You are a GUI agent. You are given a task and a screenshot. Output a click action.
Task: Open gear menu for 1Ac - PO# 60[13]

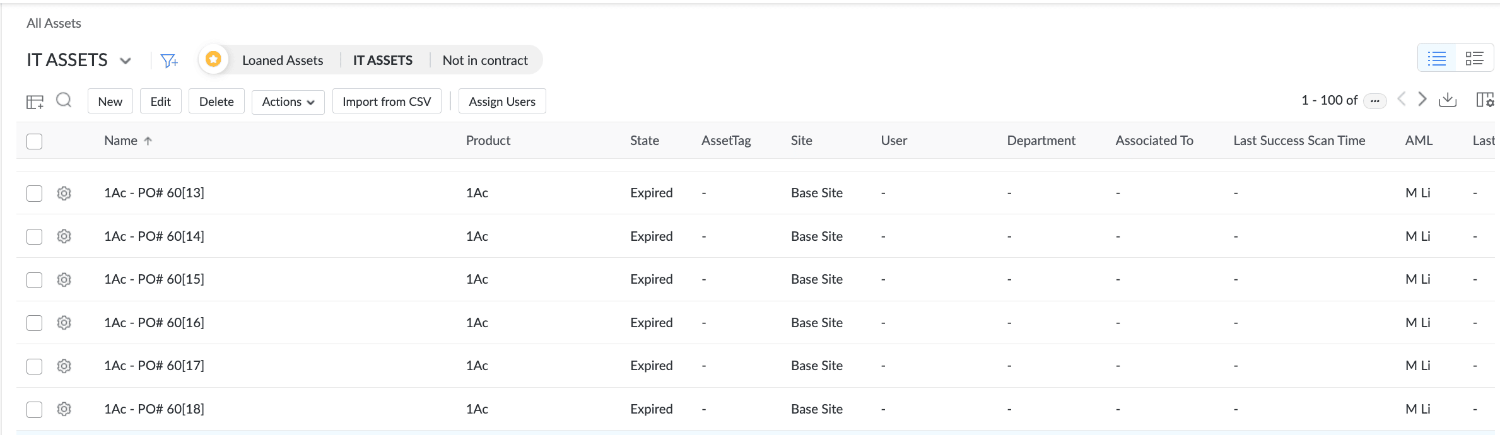(64, 194)
